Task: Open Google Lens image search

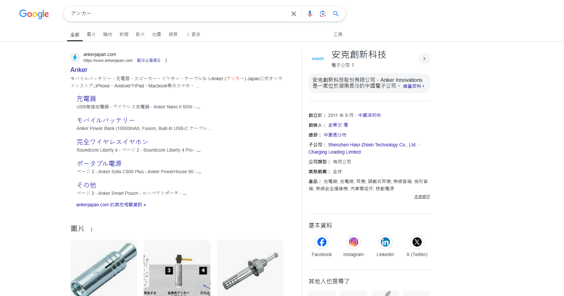Action: [323, 14]
